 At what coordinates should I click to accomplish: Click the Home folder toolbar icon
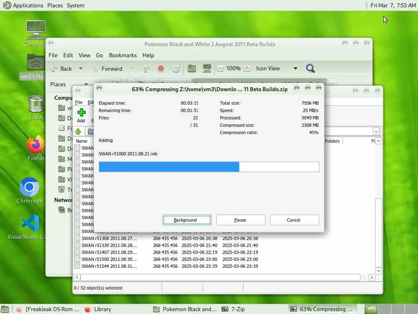point(192,69)
